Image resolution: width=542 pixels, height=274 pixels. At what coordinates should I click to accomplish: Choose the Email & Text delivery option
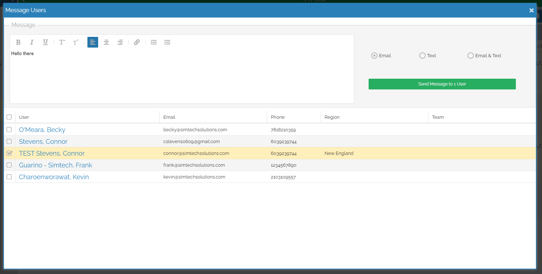click(x=470, y=55)
